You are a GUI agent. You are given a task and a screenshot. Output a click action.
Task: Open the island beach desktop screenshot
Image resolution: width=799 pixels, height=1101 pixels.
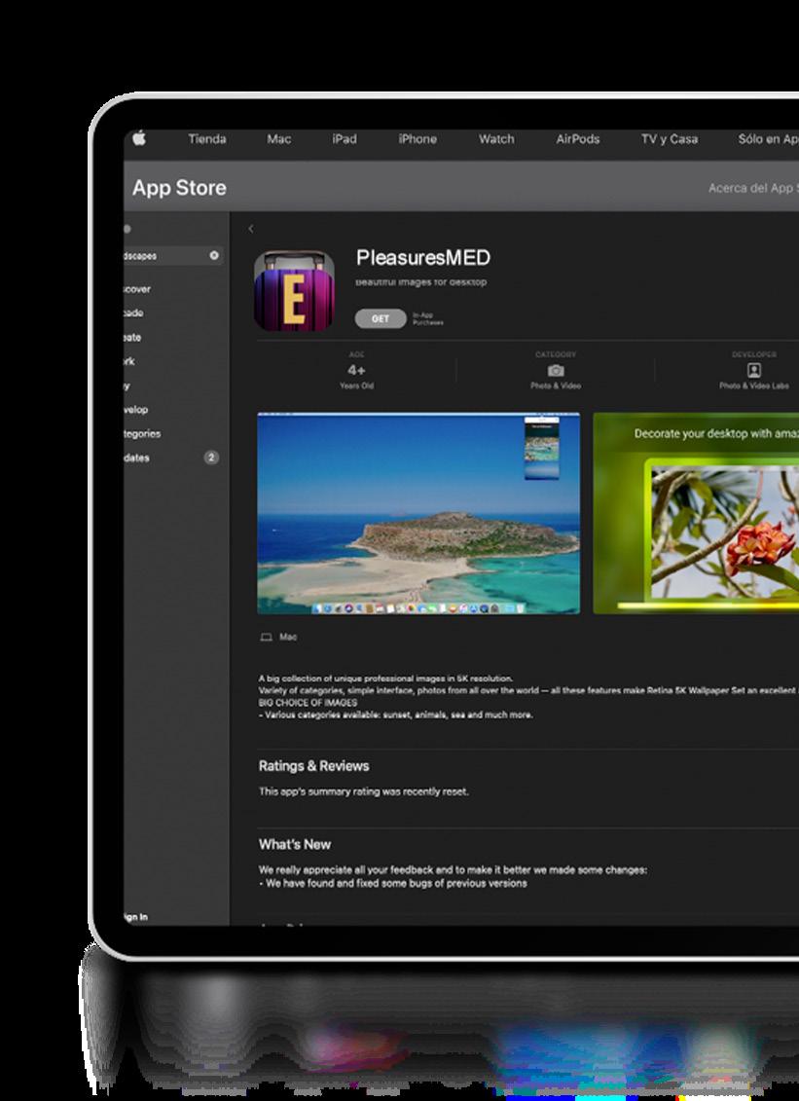[418, 513]
